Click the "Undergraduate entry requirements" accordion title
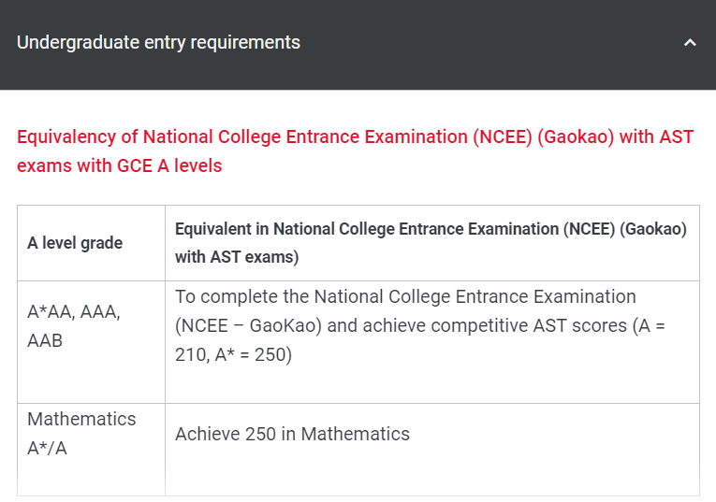Viewport: 716px width, 502px height. coord(158,43)
